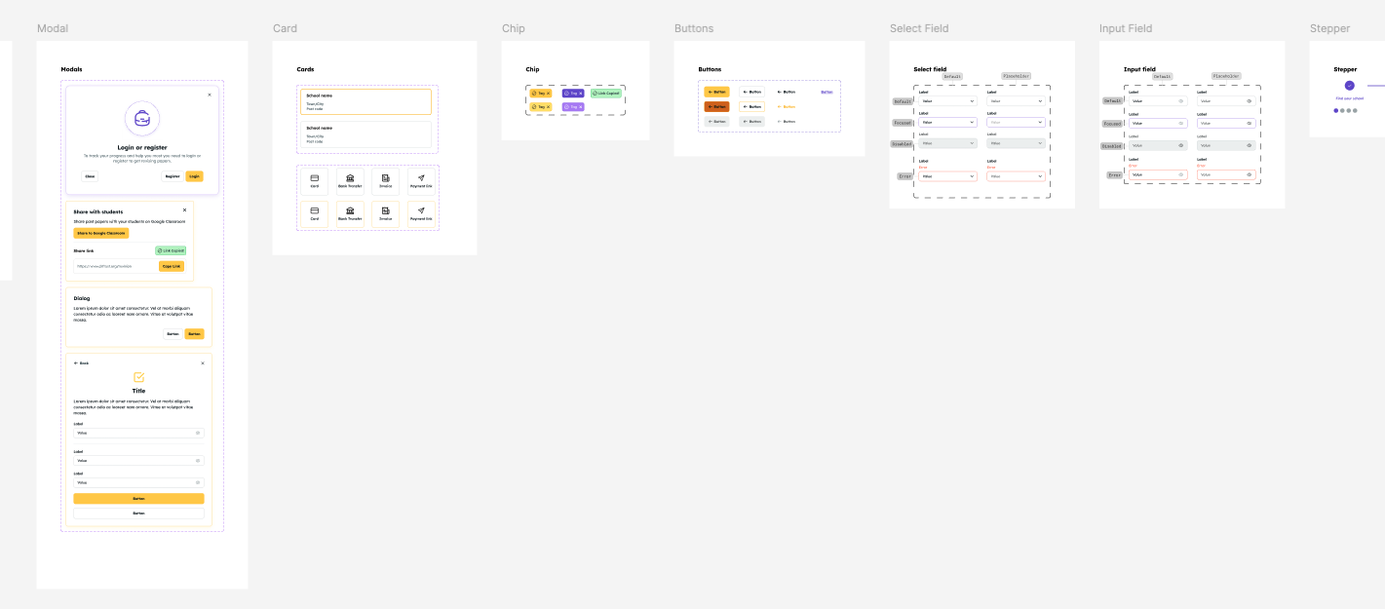Select the yellow-outlined School name card

coord(365,101)
